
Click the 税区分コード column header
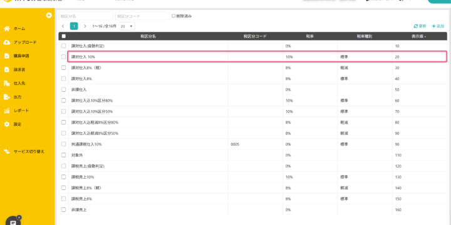255,36
